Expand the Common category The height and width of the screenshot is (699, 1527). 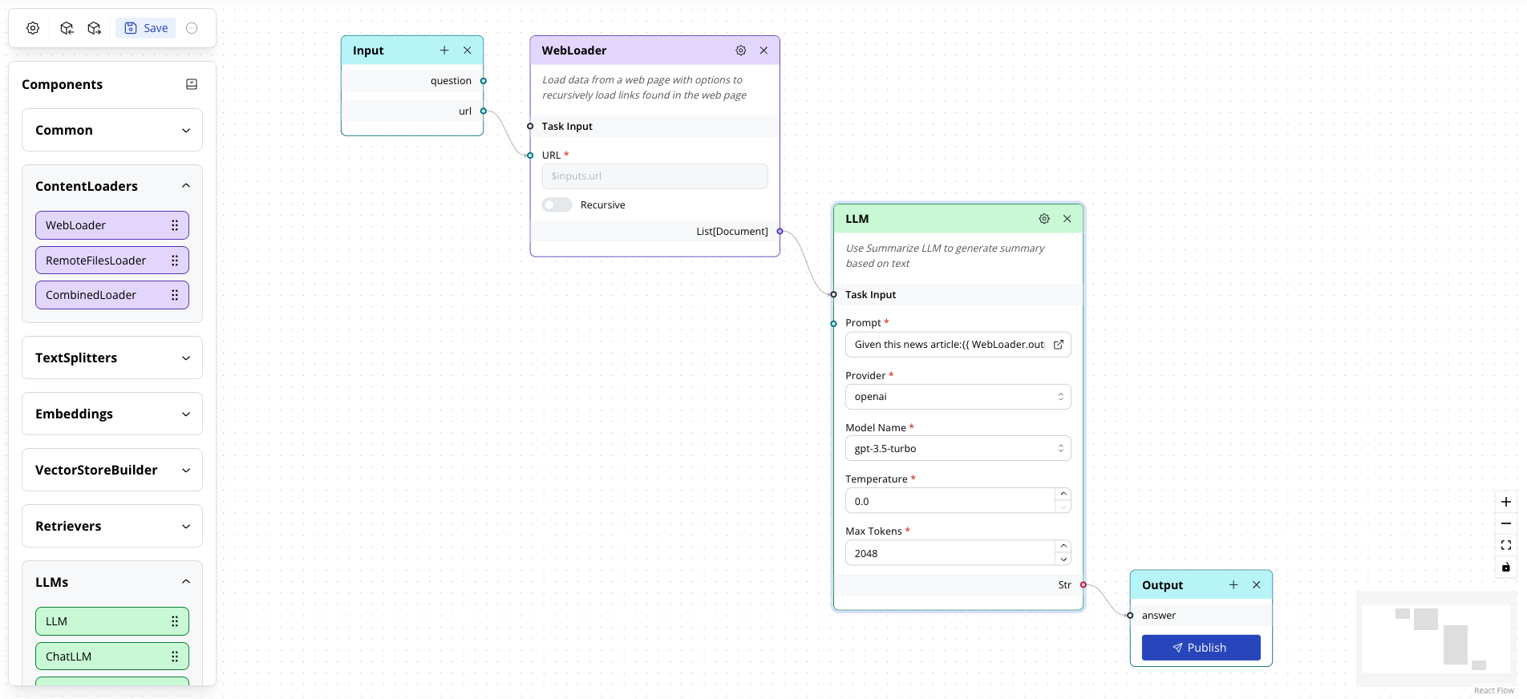112,130
